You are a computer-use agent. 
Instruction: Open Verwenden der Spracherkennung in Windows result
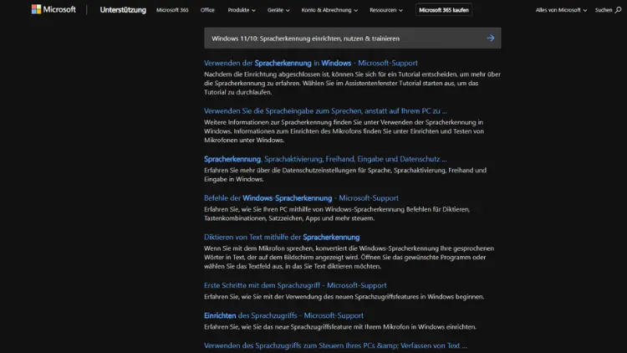tap(311, 63)
